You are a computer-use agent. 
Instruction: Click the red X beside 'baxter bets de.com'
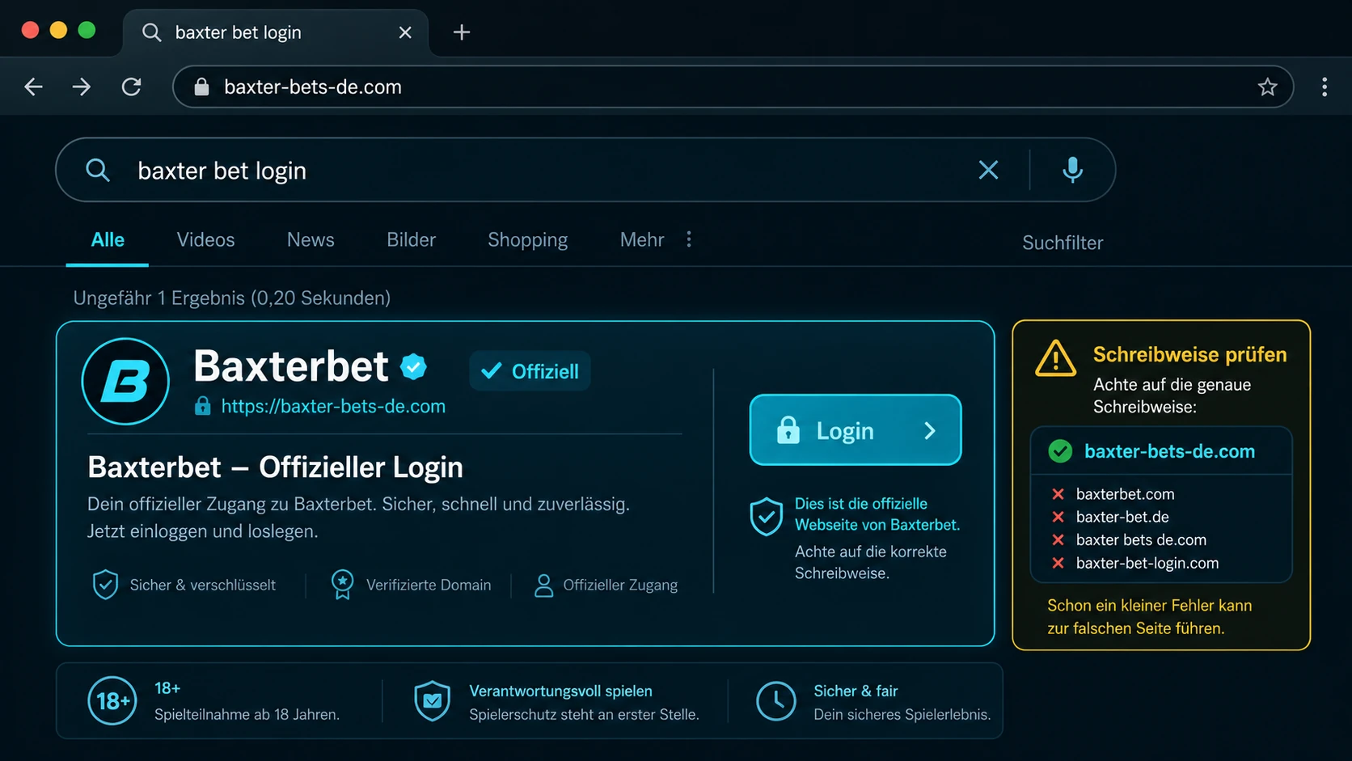tap(1058, 539)
